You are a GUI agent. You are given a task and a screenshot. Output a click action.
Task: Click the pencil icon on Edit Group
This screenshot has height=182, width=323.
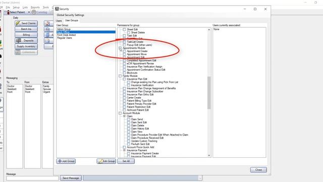[x=100, y=161]
